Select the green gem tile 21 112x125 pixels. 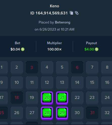pyautogui.click(x=62, y=98)
